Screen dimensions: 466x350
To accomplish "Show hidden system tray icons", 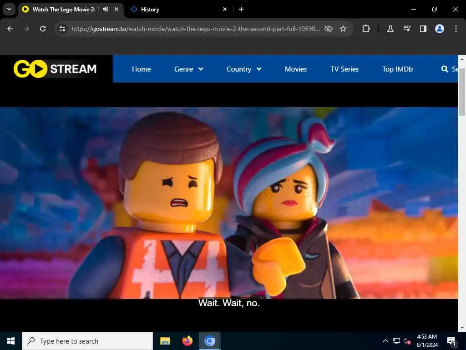I will (385, 341).
